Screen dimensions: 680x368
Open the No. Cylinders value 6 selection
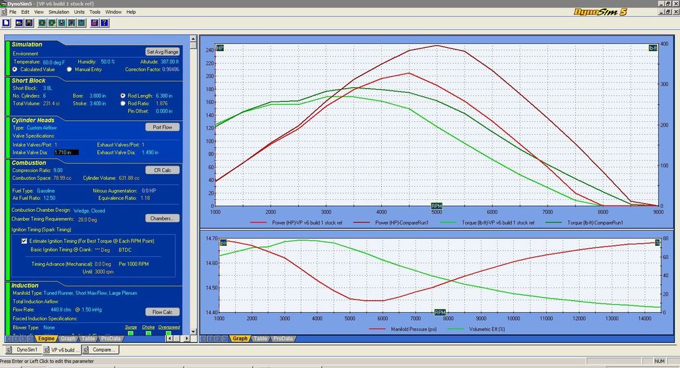pos(44,96)
